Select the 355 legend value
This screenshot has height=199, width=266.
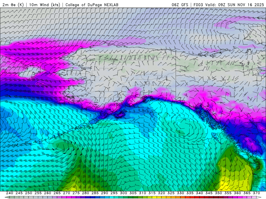coord(228,193)
